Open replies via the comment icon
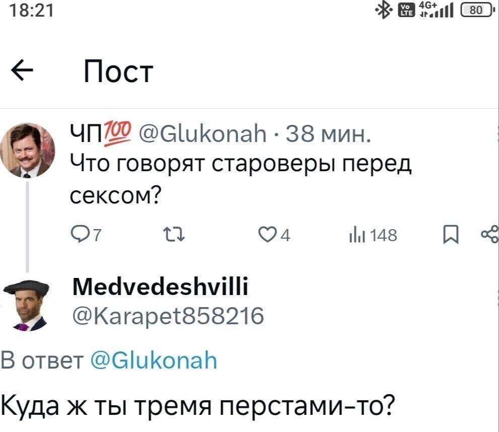The width and height of the screenshot is (499, 432). tap(80, 235)
